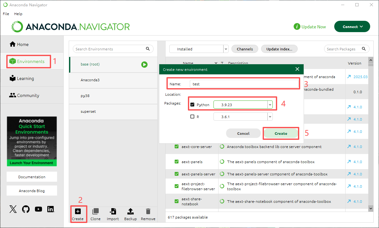Click the environment Name input field
Image resolution: width=379 pixels, height=228 pixels.
tap(244, 84)
